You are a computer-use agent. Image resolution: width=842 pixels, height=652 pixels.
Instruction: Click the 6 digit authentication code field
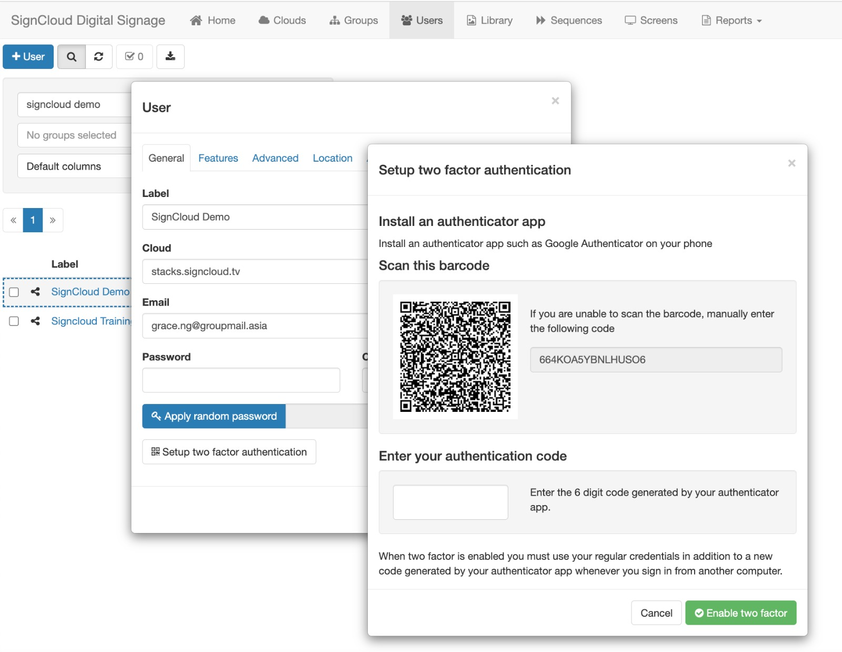coord(450,502)
